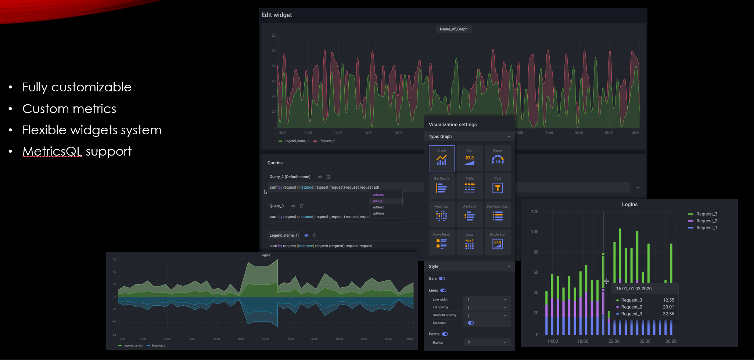Image resolution: width=754 pixels, height=360 pixels.
Task: Collapse the Style section
Action: tap(509, 266)
